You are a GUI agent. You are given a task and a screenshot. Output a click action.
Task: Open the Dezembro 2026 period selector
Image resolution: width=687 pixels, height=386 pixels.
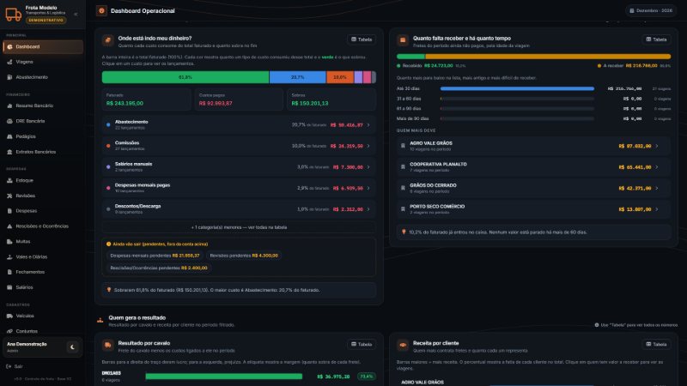[651, 10]
